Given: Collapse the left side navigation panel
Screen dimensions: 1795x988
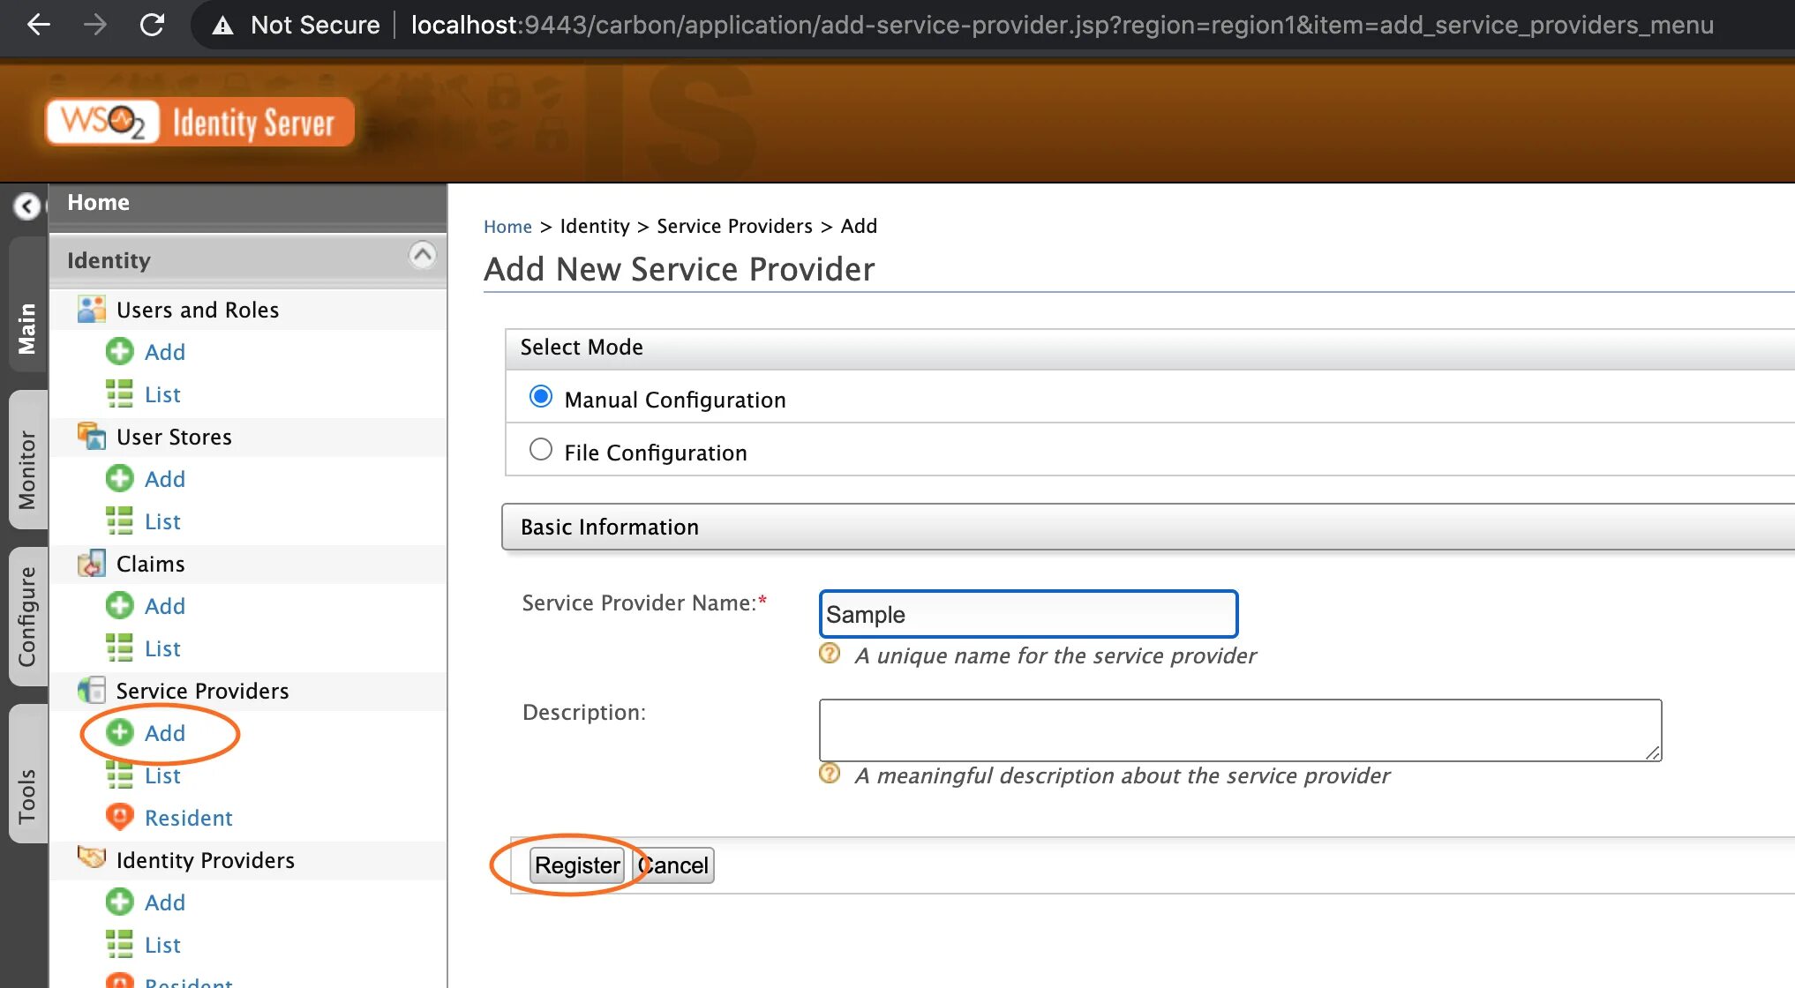Looking at the screenshot, I should click(x=26, y=206).
